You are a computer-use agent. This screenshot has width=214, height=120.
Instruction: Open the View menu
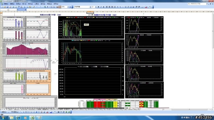(x=18, y=4)
